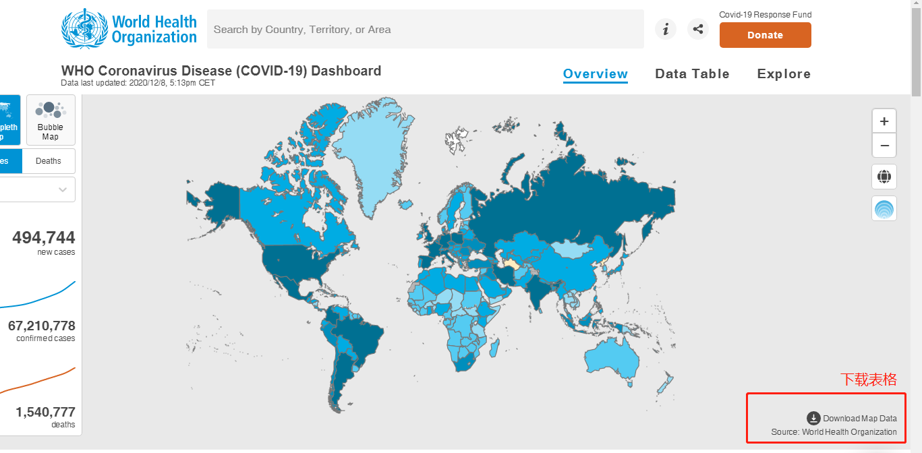Select the Deaths toggle
The image size is (922, 453).
(49, 161)
